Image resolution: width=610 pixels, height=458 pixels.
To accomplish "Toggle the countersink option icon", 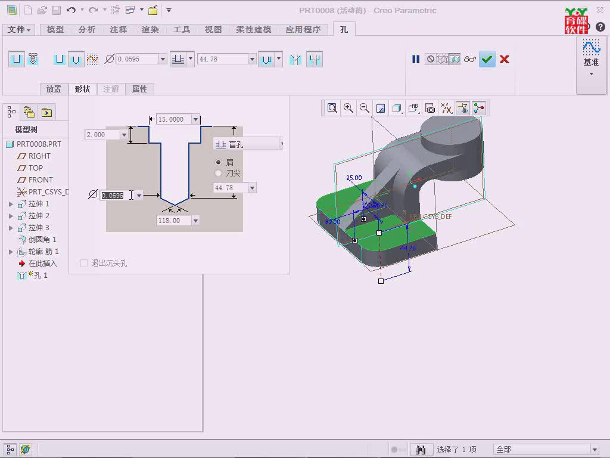I will (295, 60).
